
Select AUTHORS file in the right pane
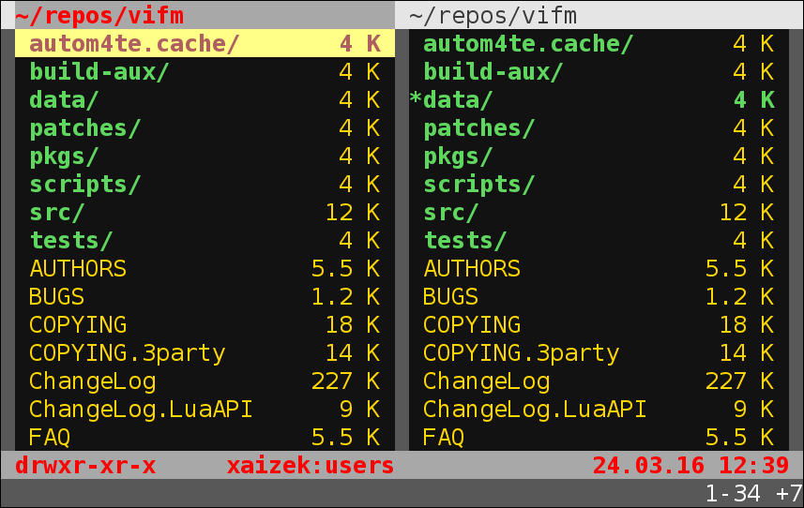point(599,268)
